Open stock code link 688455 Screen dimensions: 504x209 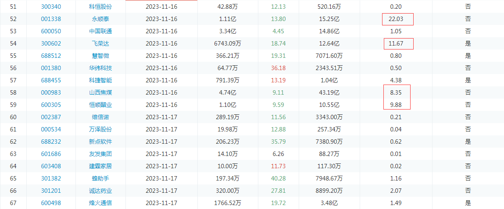pos(51,80)
